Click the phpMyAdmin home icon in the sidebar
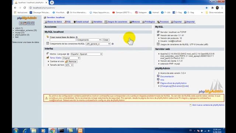This screenshot has width=236, height=133. [21, 23]
